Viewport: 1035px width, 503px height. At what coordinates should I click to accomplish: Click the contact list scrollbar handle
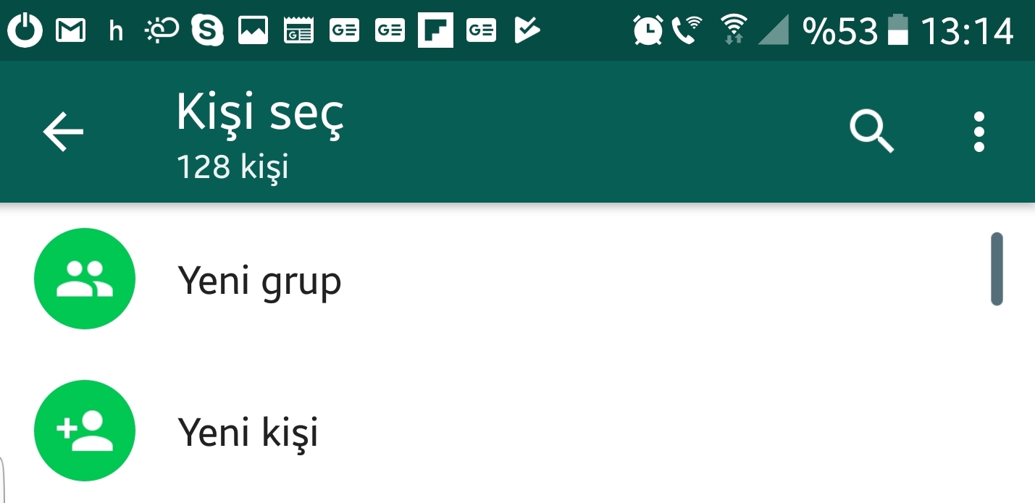coord(997,269)
